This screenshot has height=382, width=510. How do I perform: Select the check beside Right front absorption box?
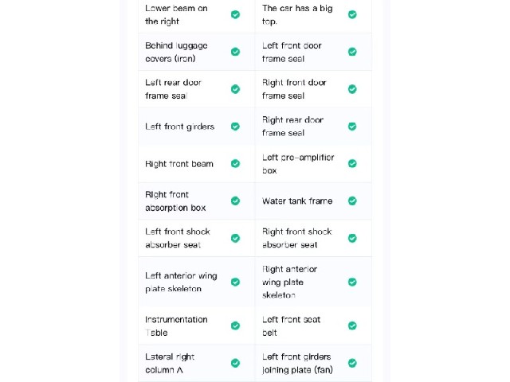(236, 201)
